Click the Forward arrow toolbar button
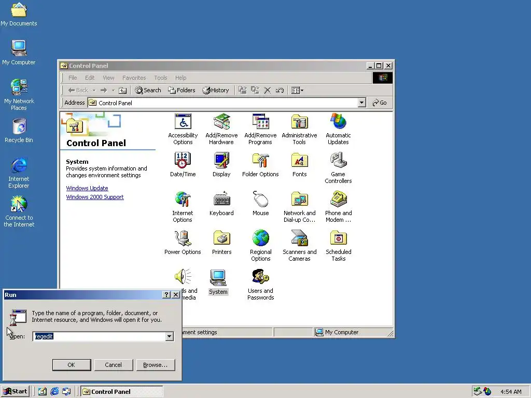 click(104, 90)
